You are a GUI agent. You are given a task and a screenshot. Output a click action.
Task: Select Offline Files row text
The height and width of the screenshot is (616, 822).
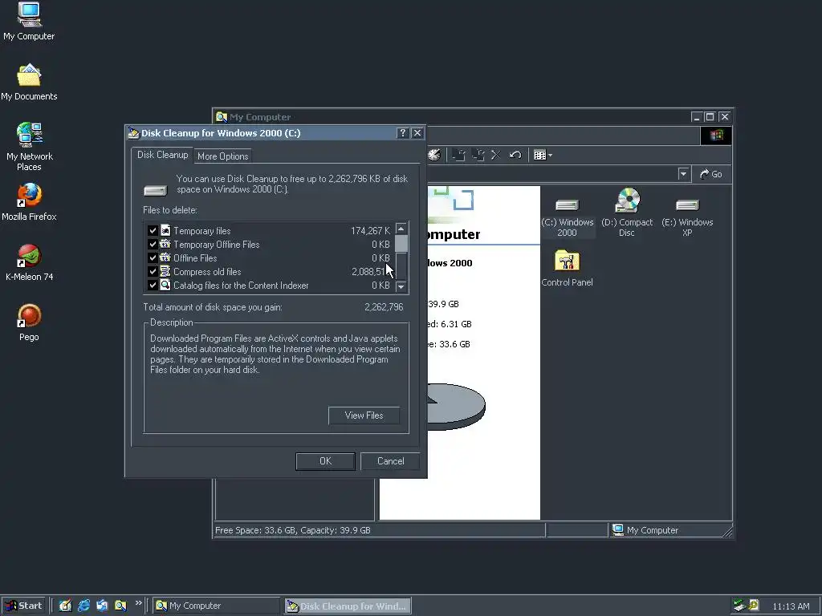tap(195, 257)
